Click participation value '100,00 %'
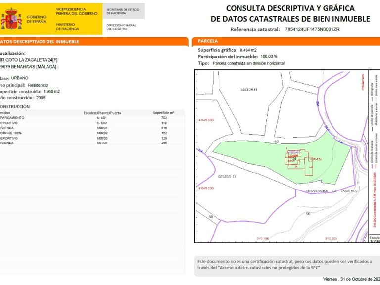Image resolution: width=380 pixels, height=285 pixels. [x=269, y=57]
